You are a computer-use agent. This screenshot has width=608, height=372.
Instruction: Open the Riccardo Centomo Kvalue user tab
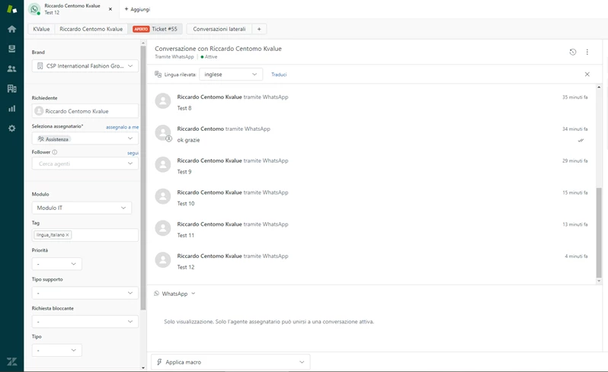pos(91,29)
